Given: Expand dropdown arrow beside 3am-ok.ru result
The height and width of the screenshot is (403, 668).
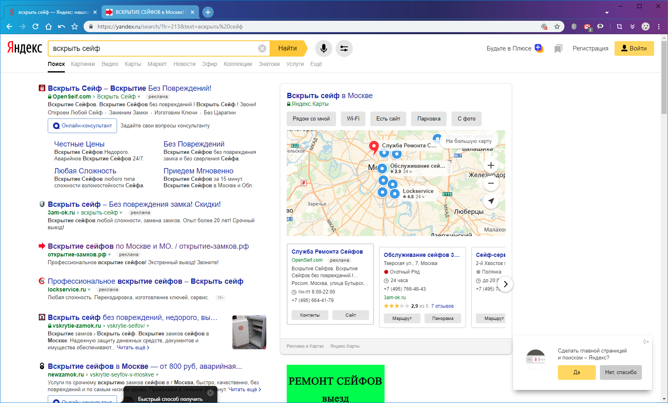Looking at the screenshot, I should coord(121,213).
